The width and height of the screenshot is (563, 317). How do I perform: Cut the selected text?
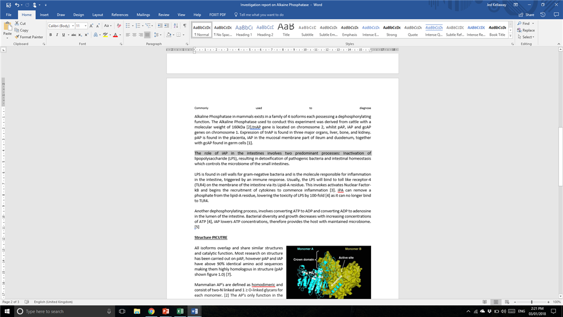(20, 23)
